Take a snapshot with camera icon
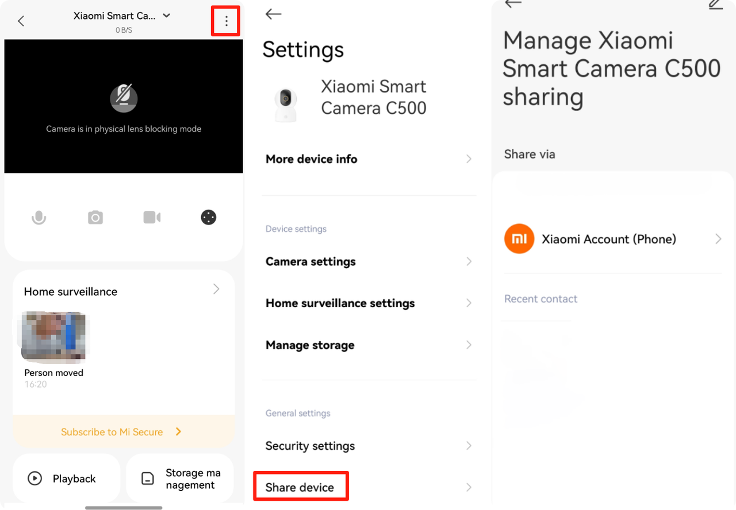Screen dimensions: 736x510 click(x=95, y=218)
